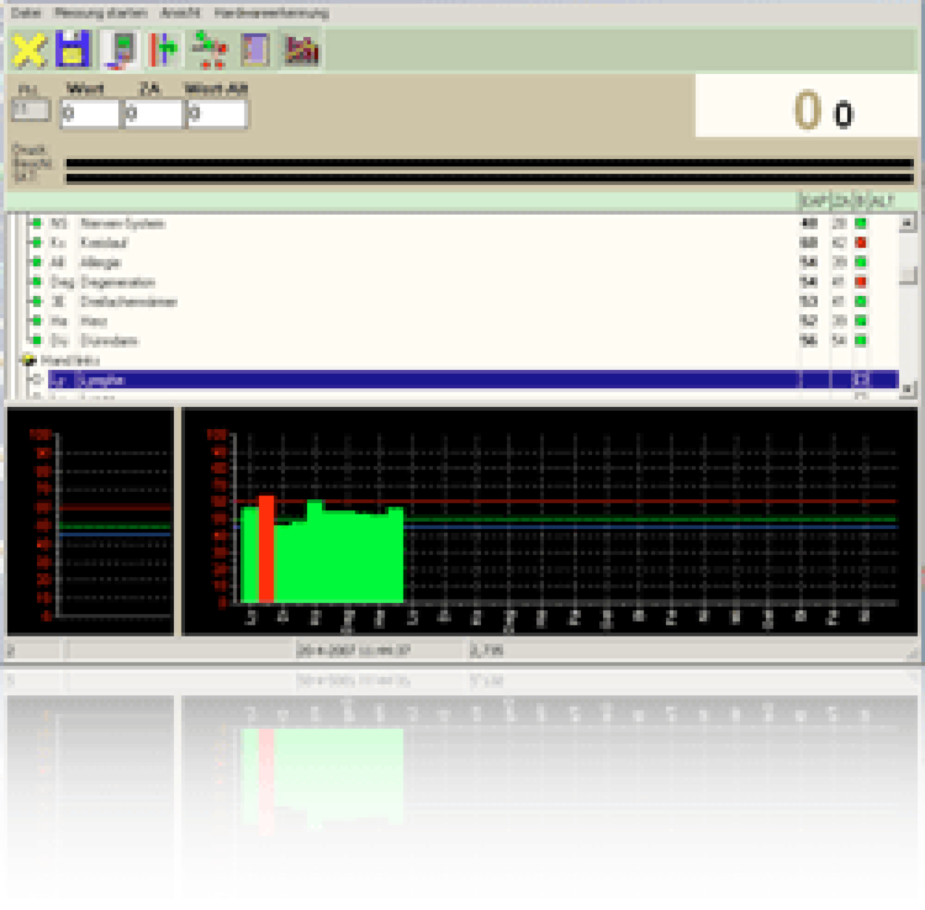Start a measurement via Messung starten
This screenshot has height=910, width=925.
click(99, 12)
